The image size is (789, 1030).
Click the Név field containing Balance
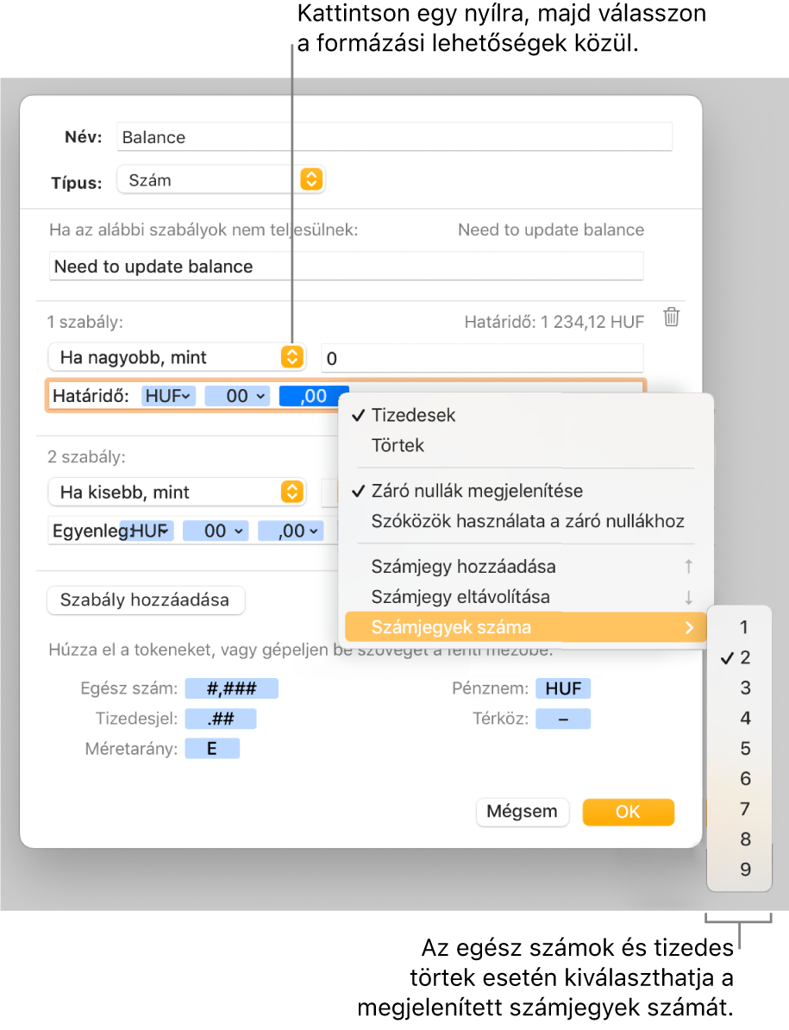pos(395,136)
